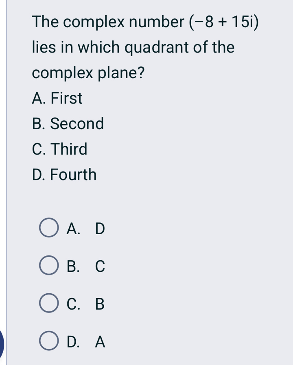Click the answer label text 'B. C'
293x365 pixels.
click(x=86, y=266)
